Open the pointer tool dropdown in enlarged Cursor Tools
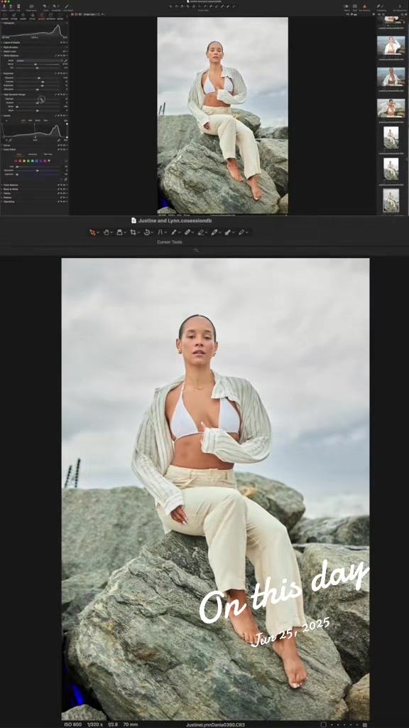The image size is (409, 728). (98, 232)
